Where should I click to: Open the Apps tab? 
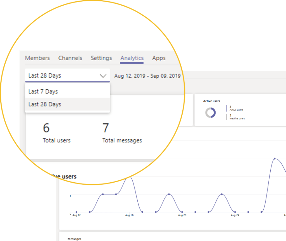pos(159,58)
